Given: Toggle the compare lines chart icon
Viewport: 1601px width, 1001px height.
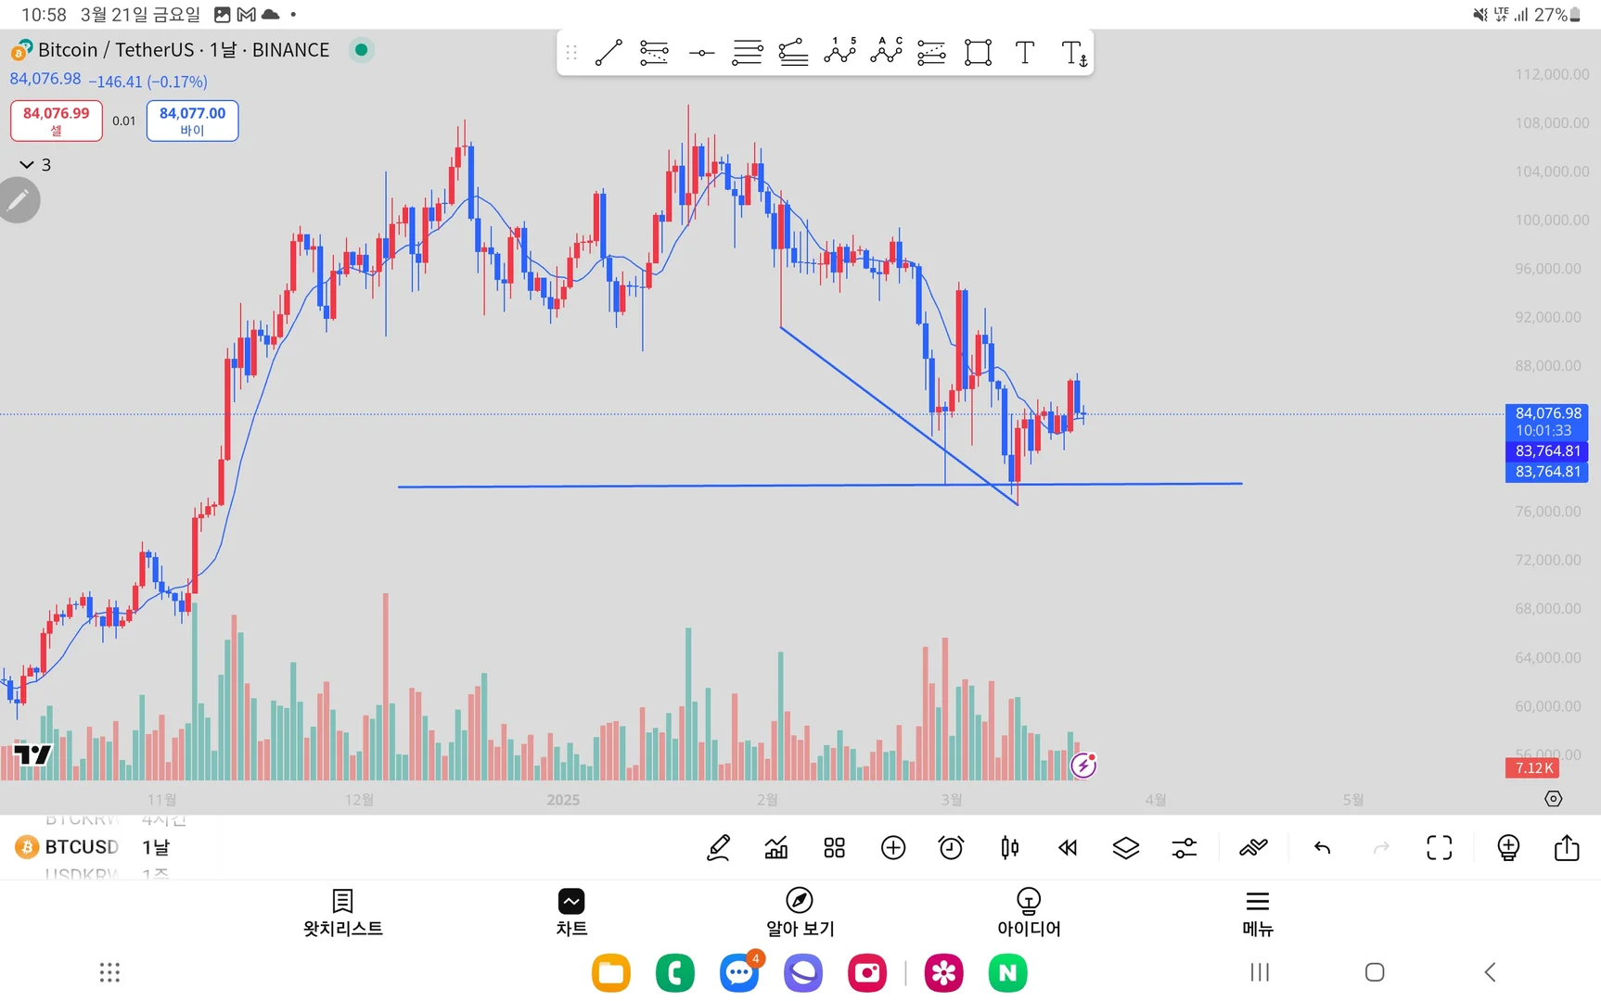Looking at the screenshot, I should click(x=1253, y=847).
